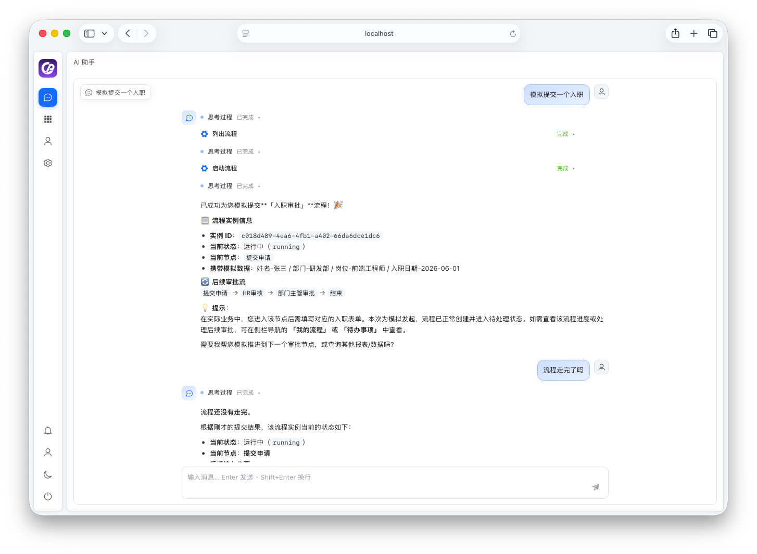Image resolution: width=757 pixels, height=554 pixels.
Task: Click the localhost address bar
Action: click(x=378, y=33)
